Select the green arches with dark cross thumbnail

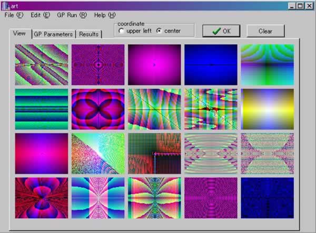click(267, 65)
